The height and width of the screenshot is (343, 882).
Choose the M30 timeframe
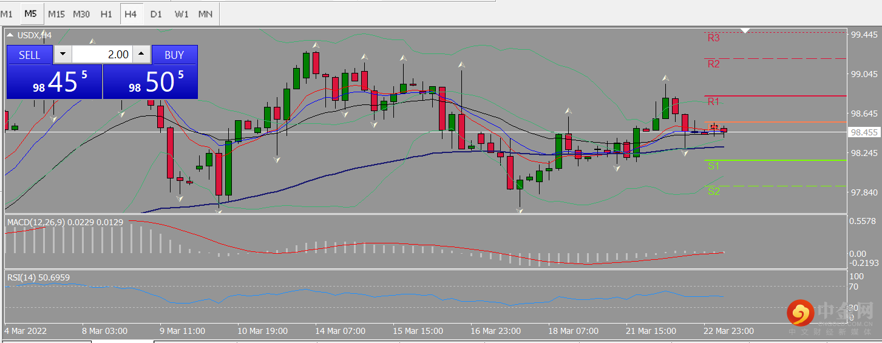[81, 13]
